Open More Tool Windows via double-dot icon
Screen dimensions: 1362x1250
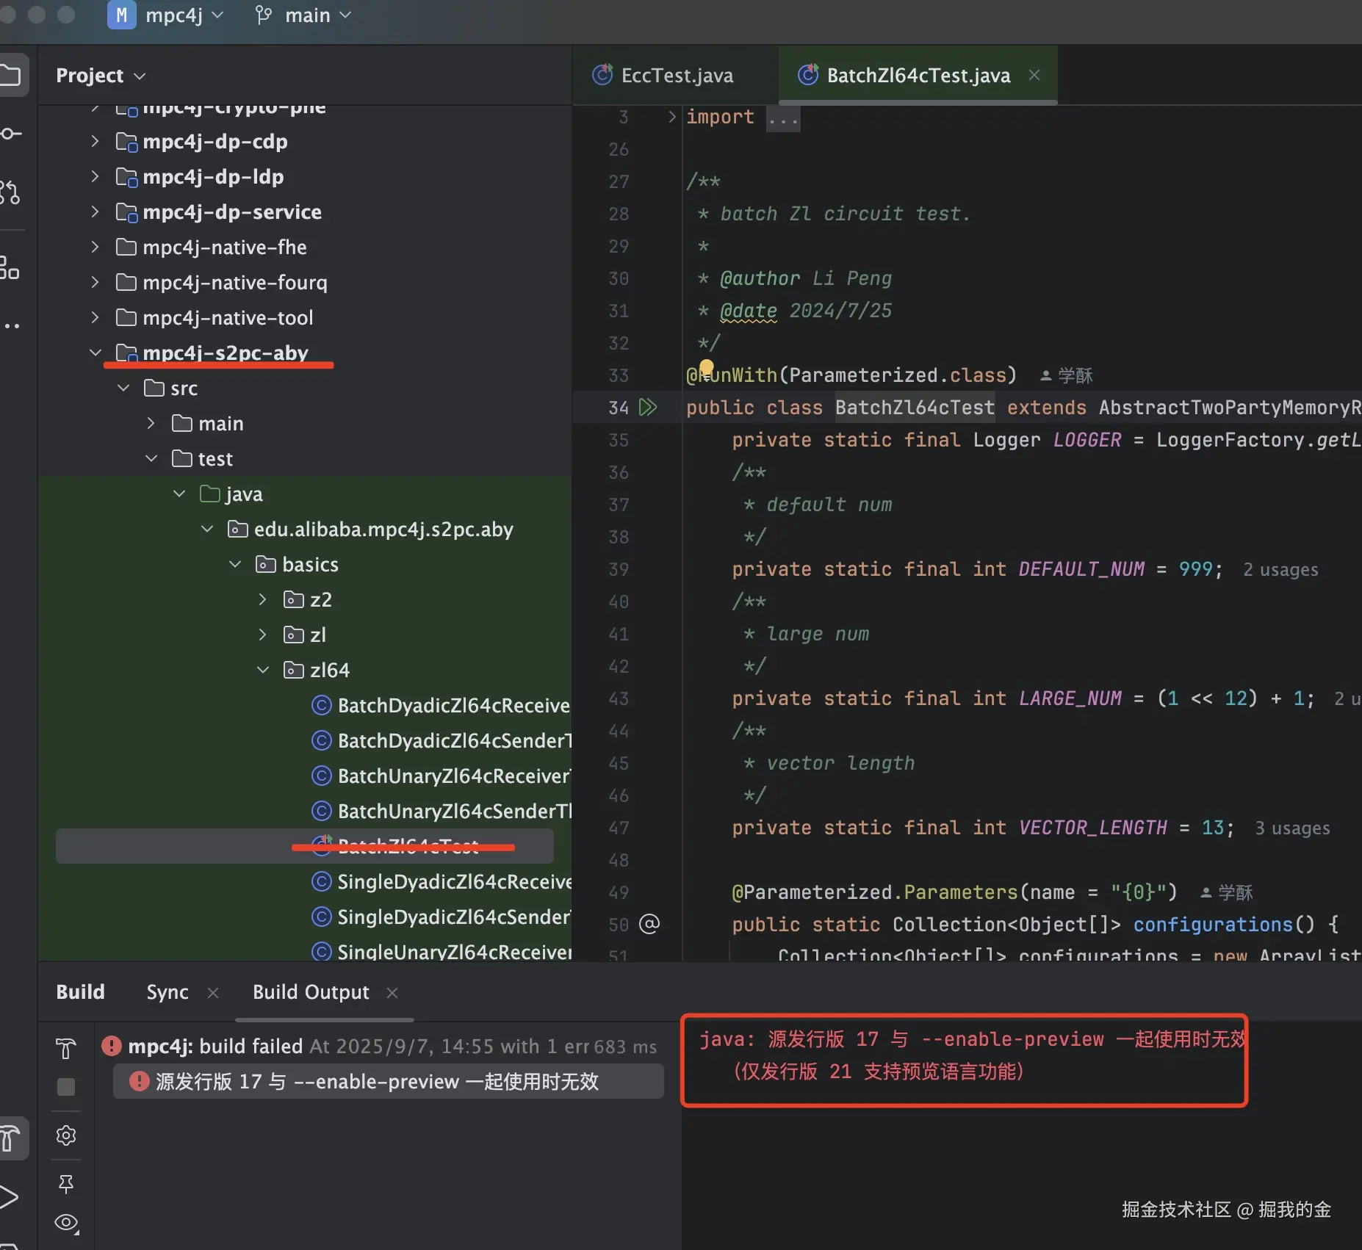11,325
